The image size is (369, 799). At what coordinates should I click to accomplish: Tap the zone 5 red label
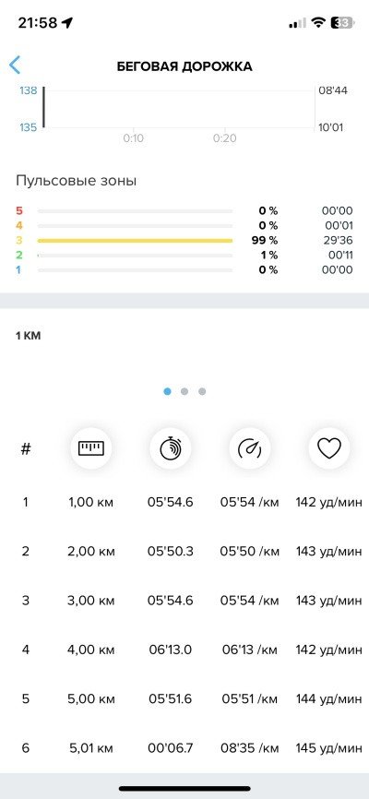pos(19,211)
